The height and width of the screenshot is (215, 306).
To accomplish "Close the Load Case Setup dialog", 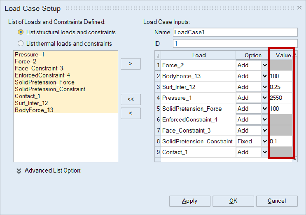I will click(299, 8).
